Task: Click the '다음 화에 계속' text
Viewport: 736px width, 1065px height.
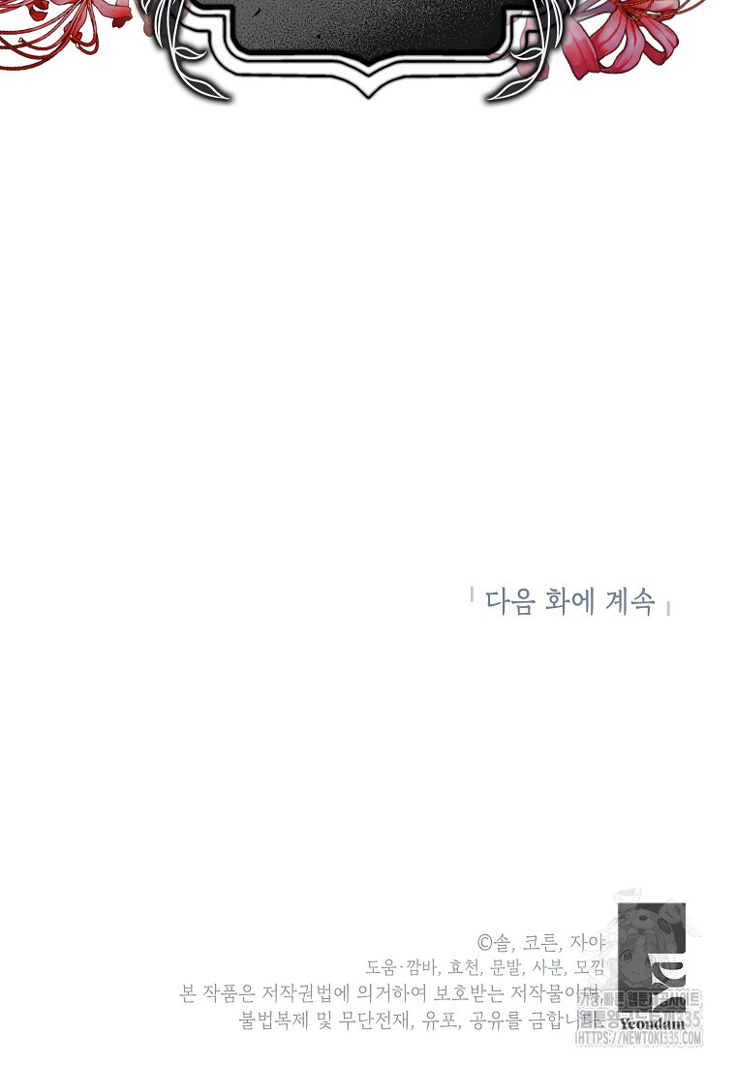Action: click(569, 602)
